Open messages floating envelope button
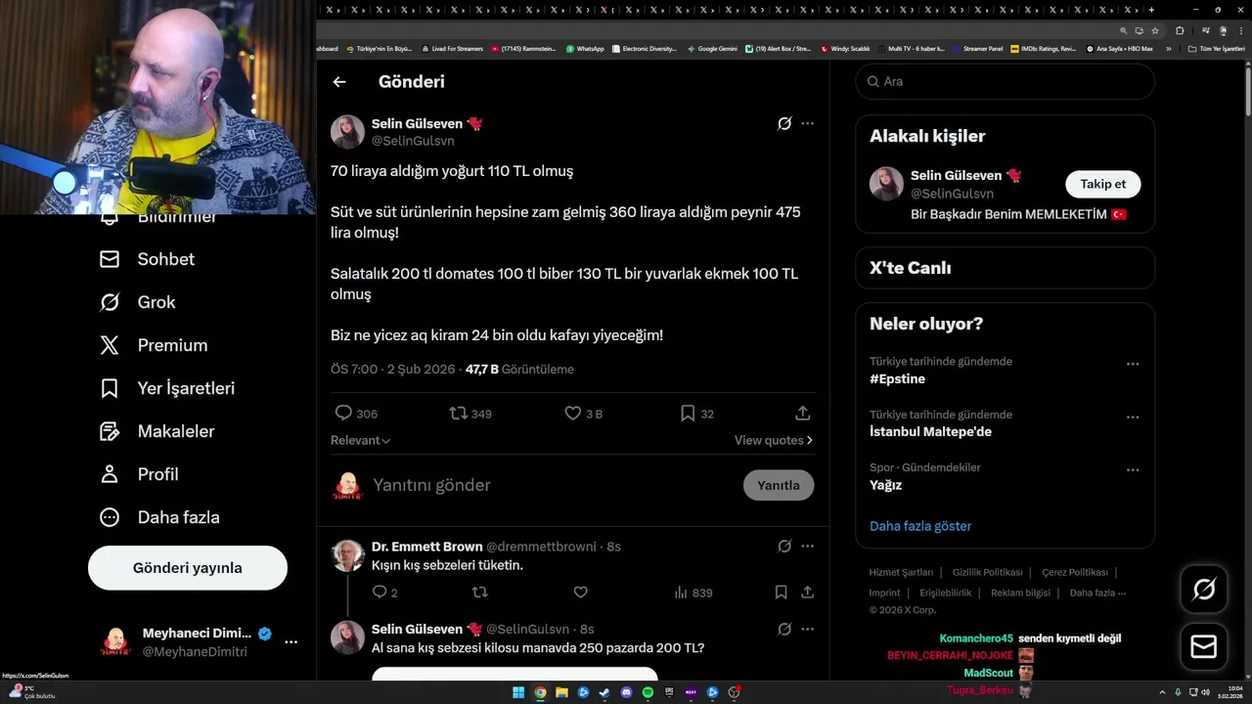The height and width of the screenshot is (704, 1252). click(1204, 647)
